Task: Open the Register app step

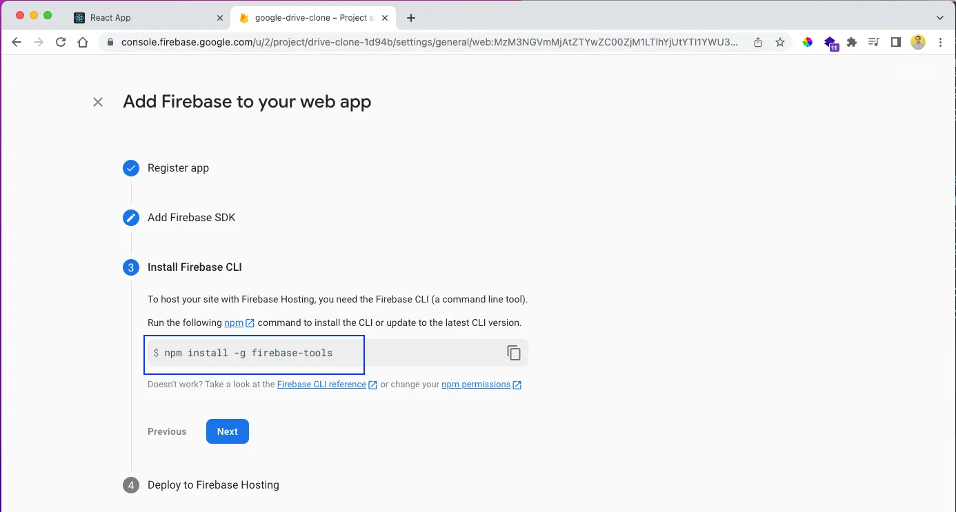Action: click(x=178, y=168)
